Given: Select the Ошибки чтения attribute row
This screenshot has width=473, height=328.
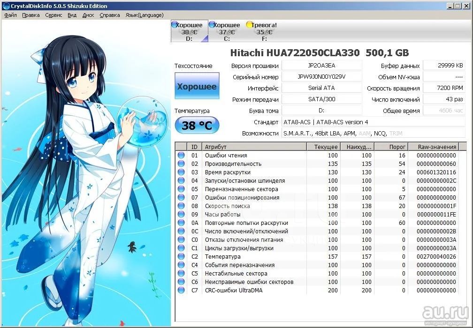Looking at the screenshot, I should point(317,155).
